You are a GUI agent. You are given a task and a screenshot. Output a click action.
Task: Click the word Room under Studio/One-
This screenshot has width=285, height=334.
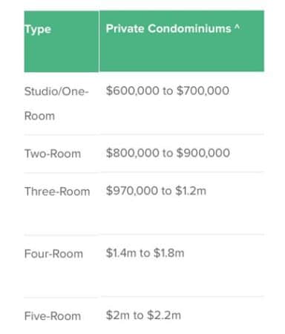point(39,116)
